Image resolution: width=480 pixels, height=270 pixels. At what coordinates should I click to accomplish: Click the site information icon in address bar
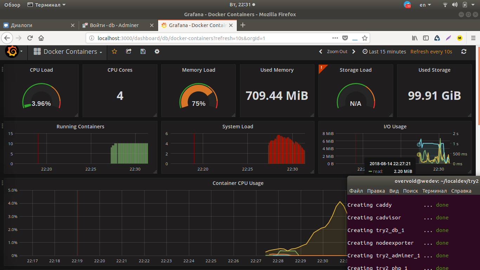92,38
